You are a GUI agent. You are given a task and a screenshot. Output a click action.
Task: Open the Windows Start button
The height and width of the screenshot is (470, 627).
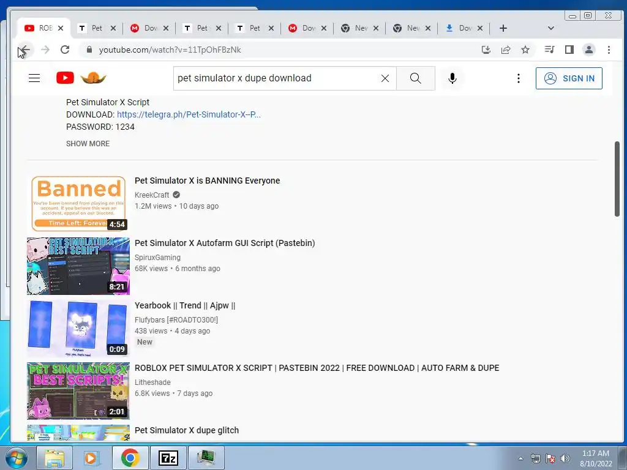pos(16,458)
